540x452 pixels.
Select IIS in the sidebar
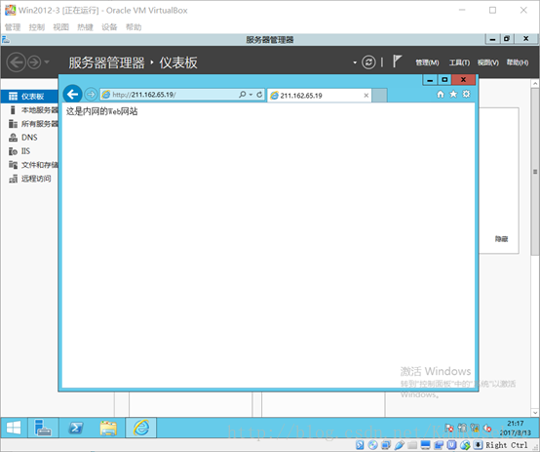[29, 151]
